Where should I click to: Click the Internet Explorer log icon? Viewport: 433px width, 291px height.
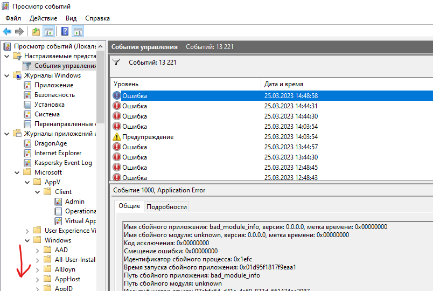pyautogui.click(x=27, y=153)
